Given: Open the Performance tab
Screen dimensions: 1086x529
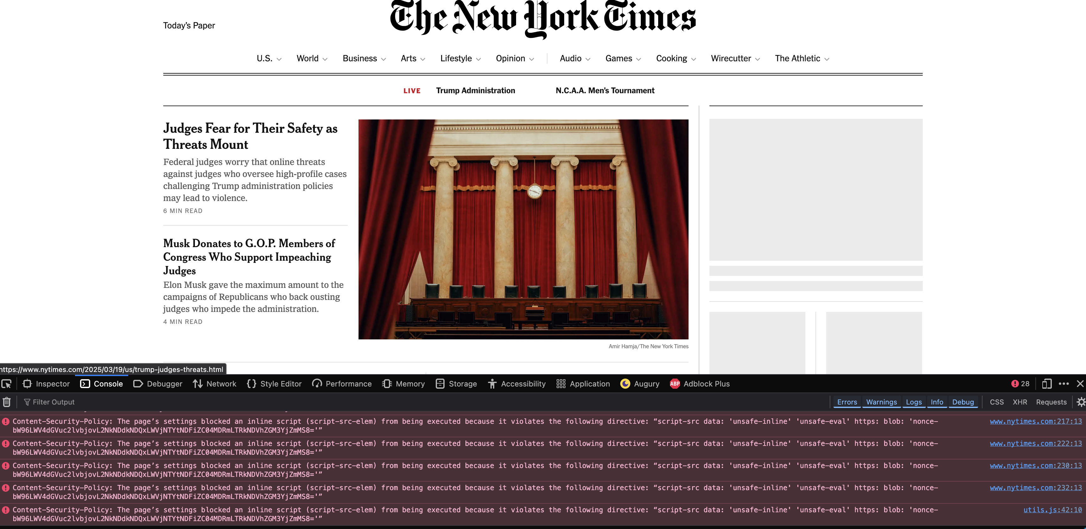Looking at the screenshot, I should pos(342,384).
